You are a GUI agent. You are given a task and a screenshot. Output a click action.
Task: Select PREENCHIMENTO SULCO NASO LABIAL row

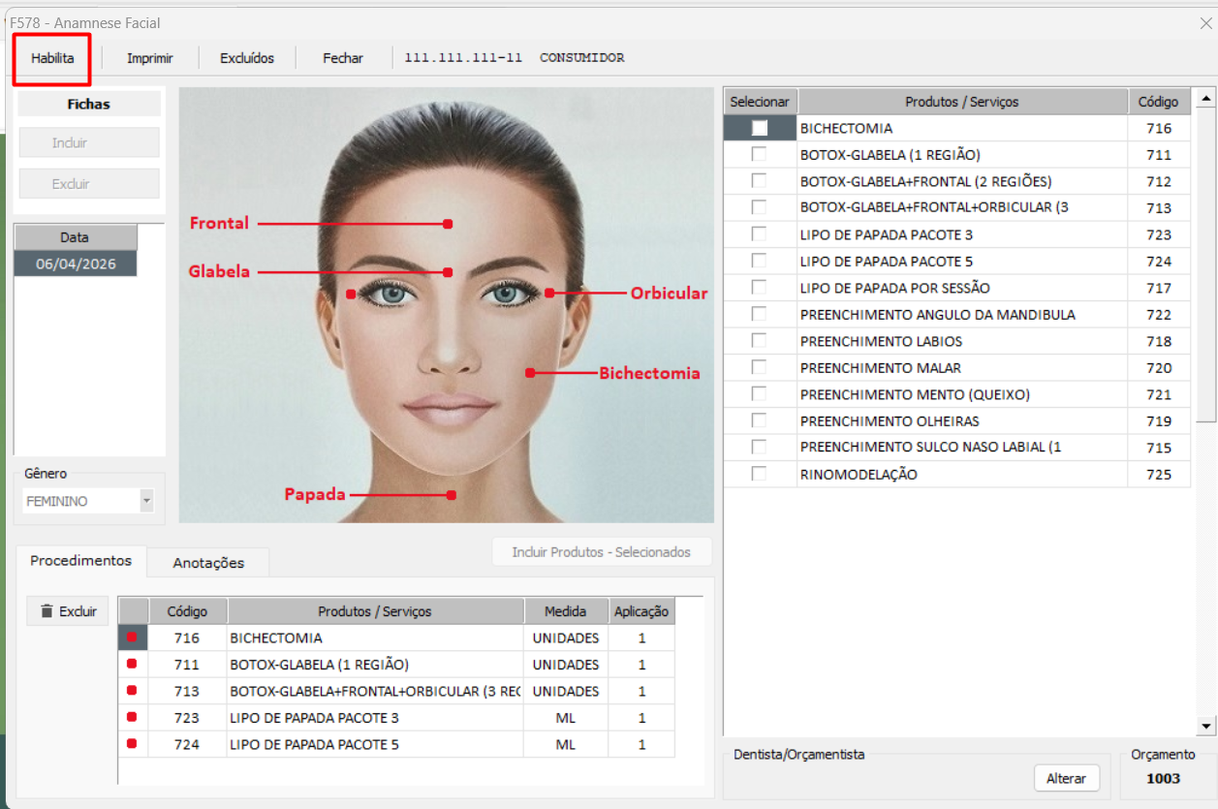(x=957, y=448)
